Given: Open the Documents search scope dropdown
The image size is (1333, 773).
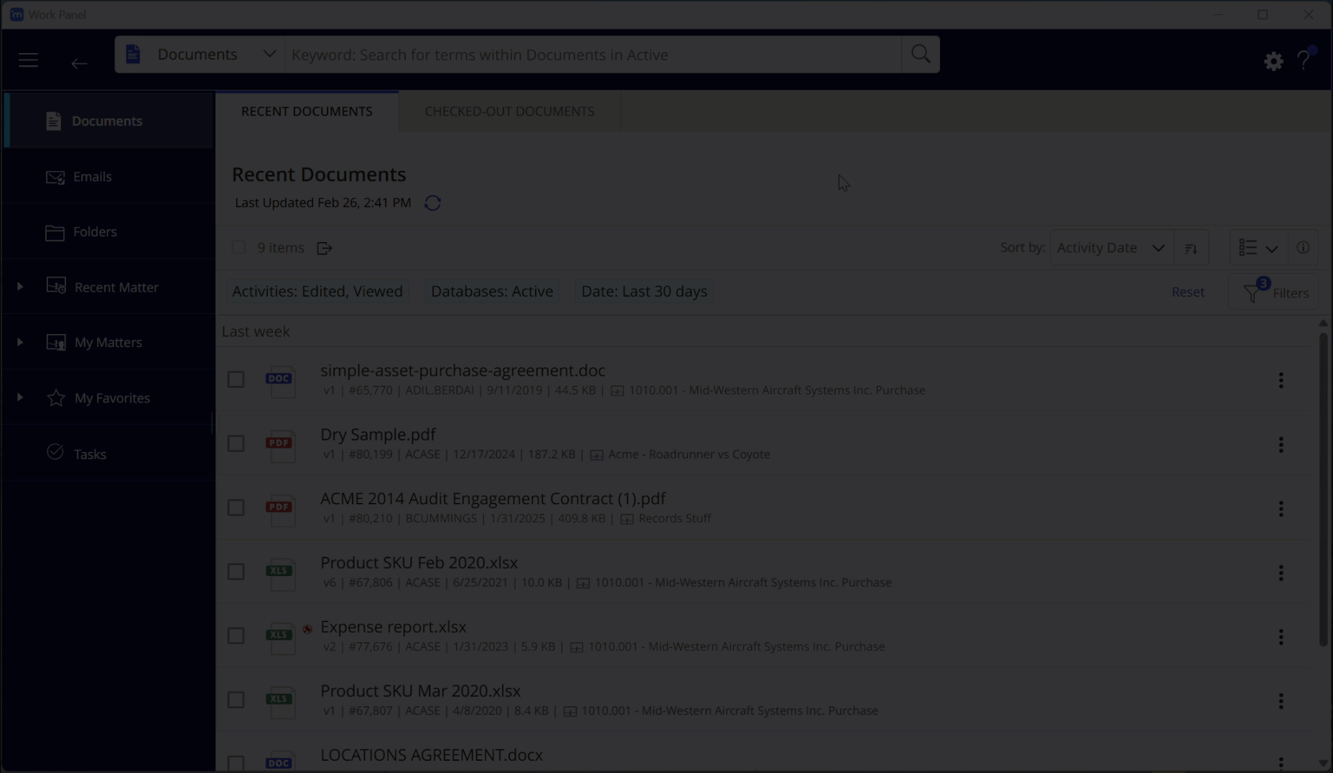Looking at the screenshot, I should [269, 53].
